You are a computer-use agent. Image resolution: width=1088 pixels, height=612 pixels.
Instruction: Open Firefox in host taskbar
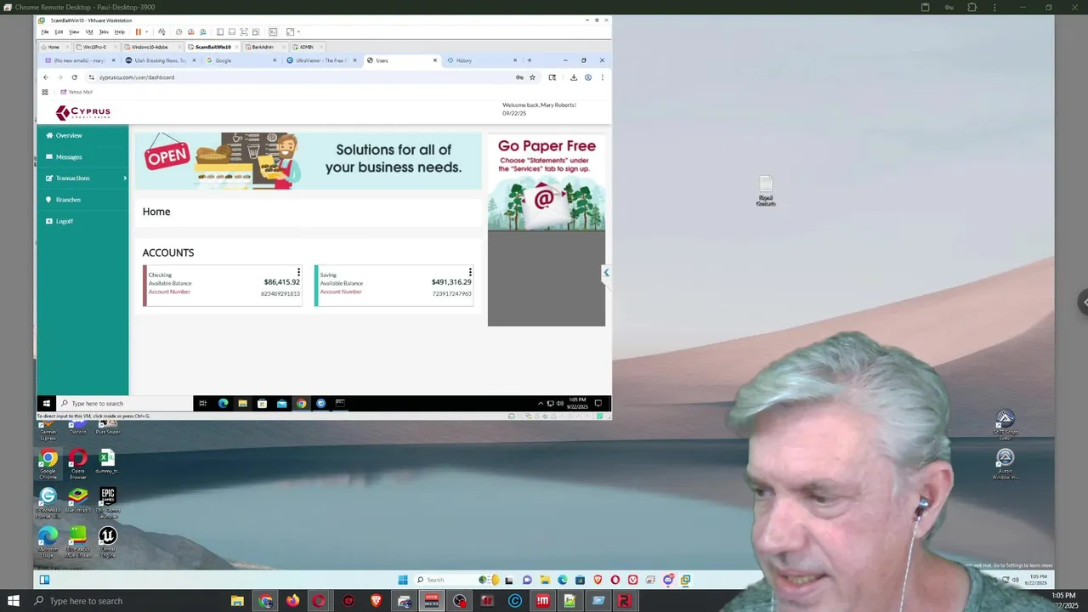tap(292, 601)
